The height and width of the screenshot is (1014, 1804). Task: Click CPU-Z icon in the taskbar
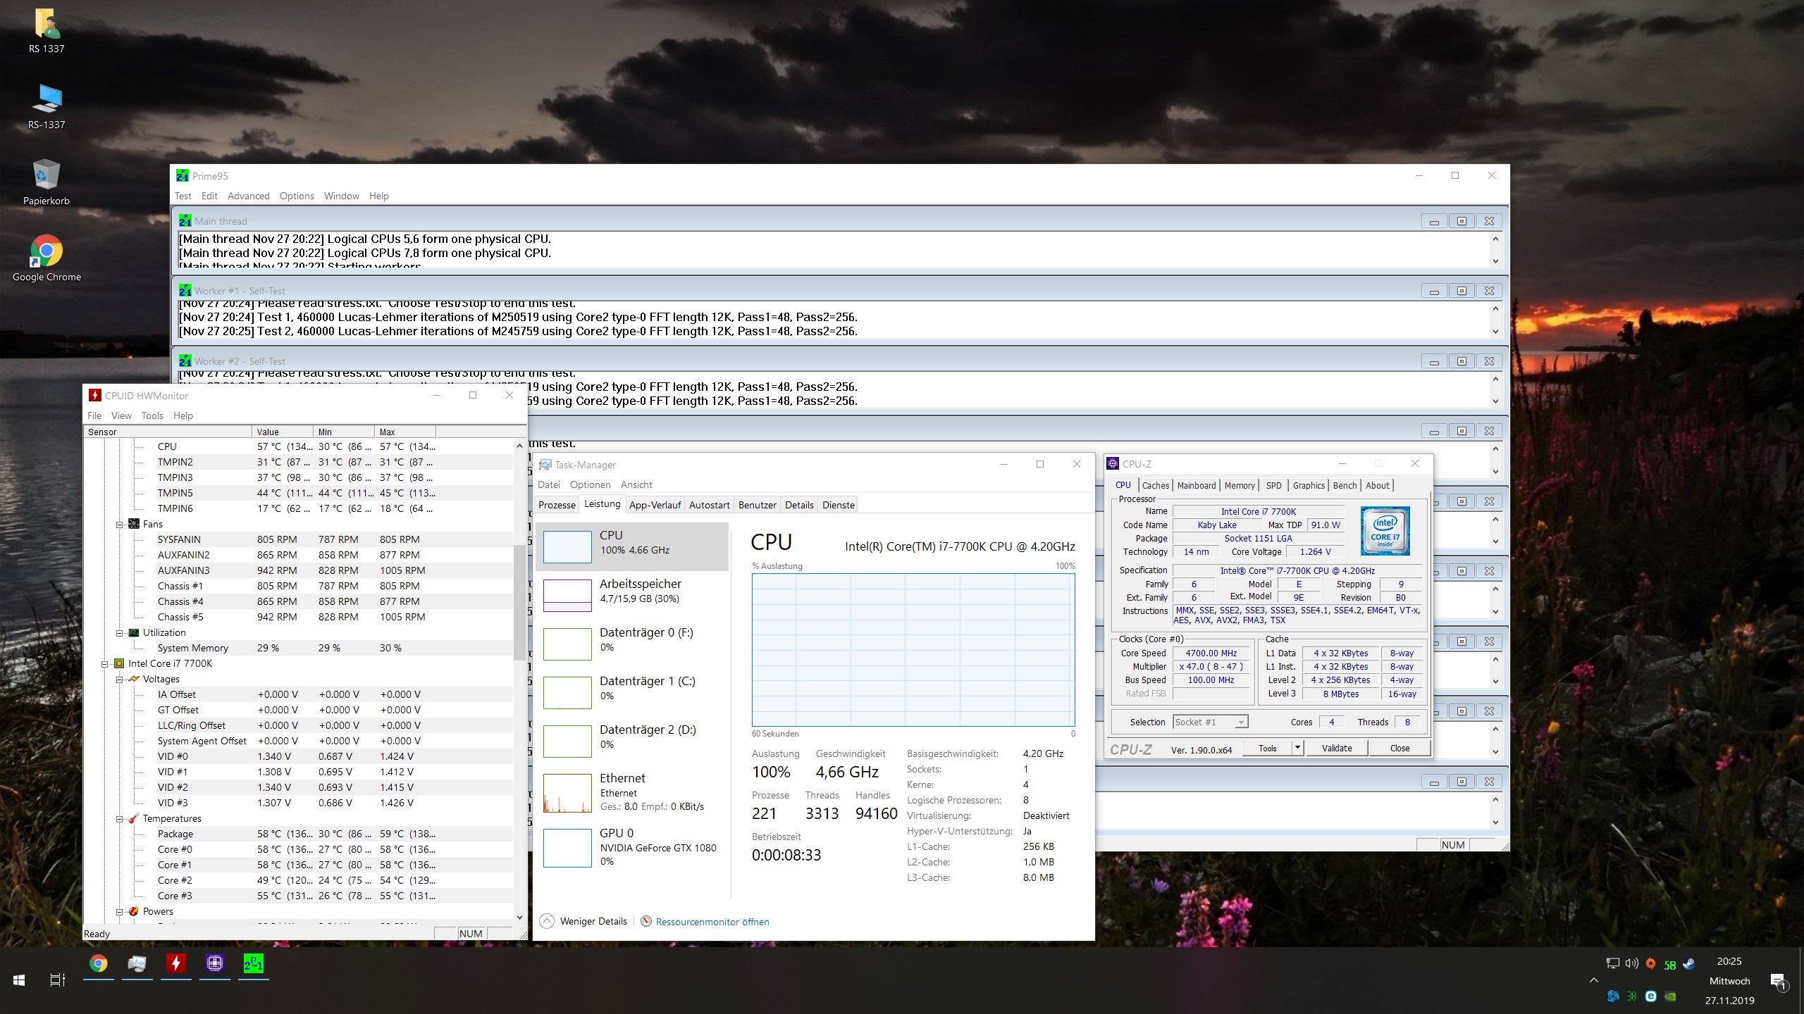coord(215,963)
